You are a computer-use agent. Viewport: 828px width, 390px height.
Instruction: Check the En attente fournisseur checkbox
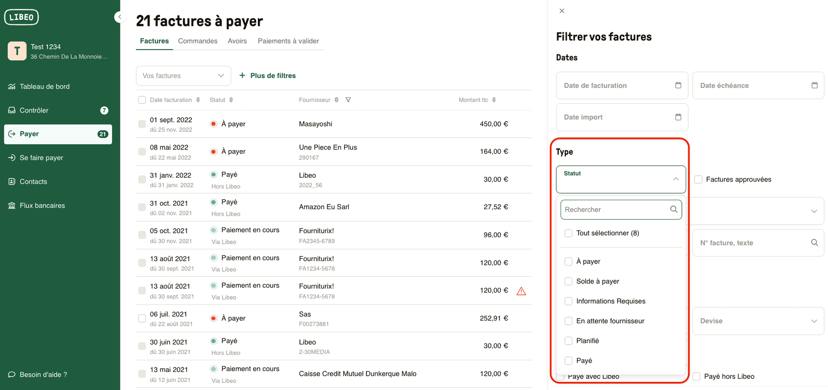point(568,321)
